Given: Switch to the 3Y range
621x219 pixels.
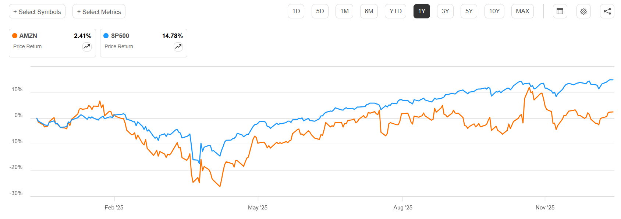Looking at the screenshot, I should [x=445, y=11].
